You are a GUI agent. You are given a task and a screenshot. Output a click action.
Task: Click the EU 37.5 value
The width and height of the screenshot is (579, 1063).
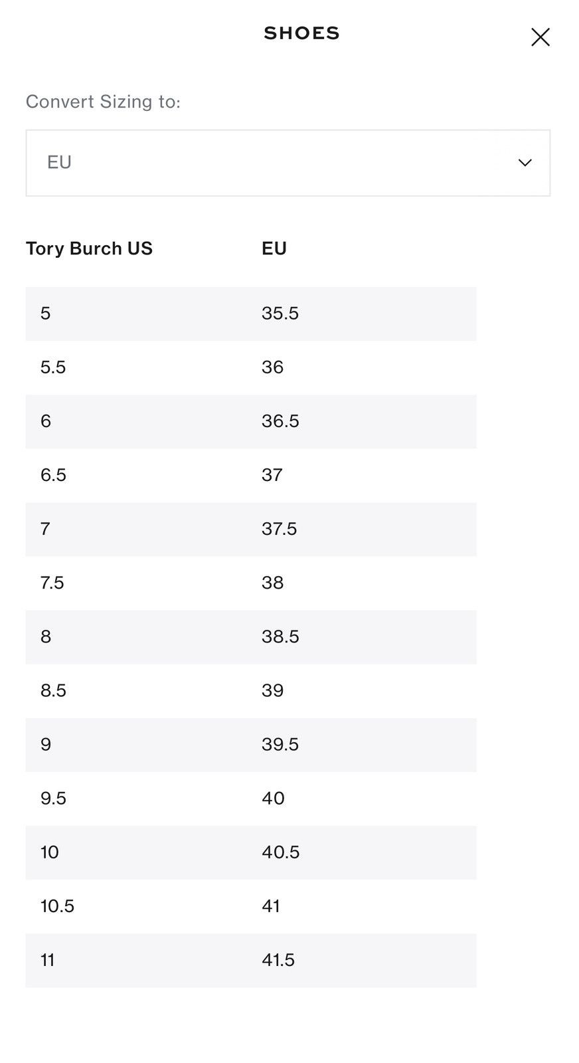(279, 529)
